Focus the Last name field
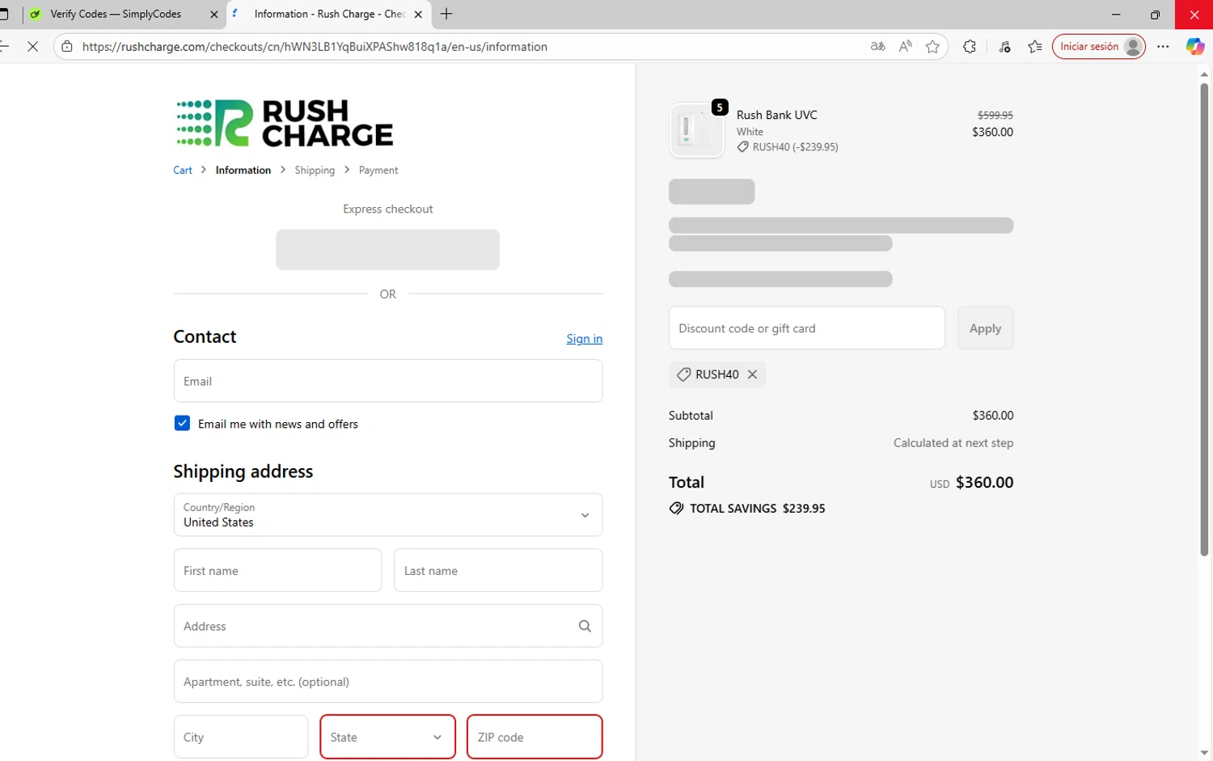The width and height of the screenshot is (1213, 761). tap(498, 570)
